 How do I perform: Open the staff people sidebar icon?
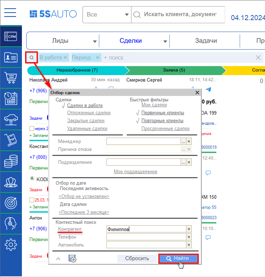(11, 182)
